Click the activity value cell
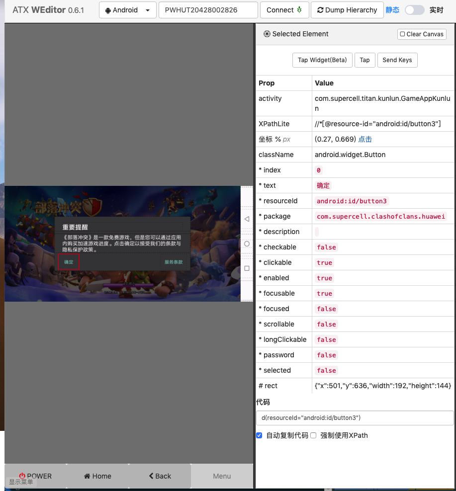This screenshot has width=456, height=491. pos(383,103)
